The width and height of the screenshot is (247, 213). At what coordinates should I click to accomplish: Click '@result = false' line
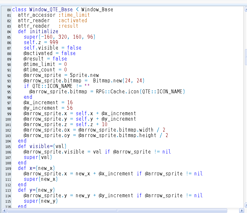[45, 59]
